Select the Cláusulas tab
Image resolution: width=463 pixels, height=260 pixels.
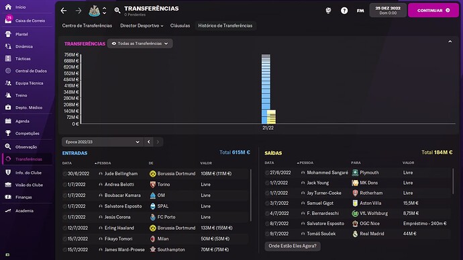coord(180,26)
